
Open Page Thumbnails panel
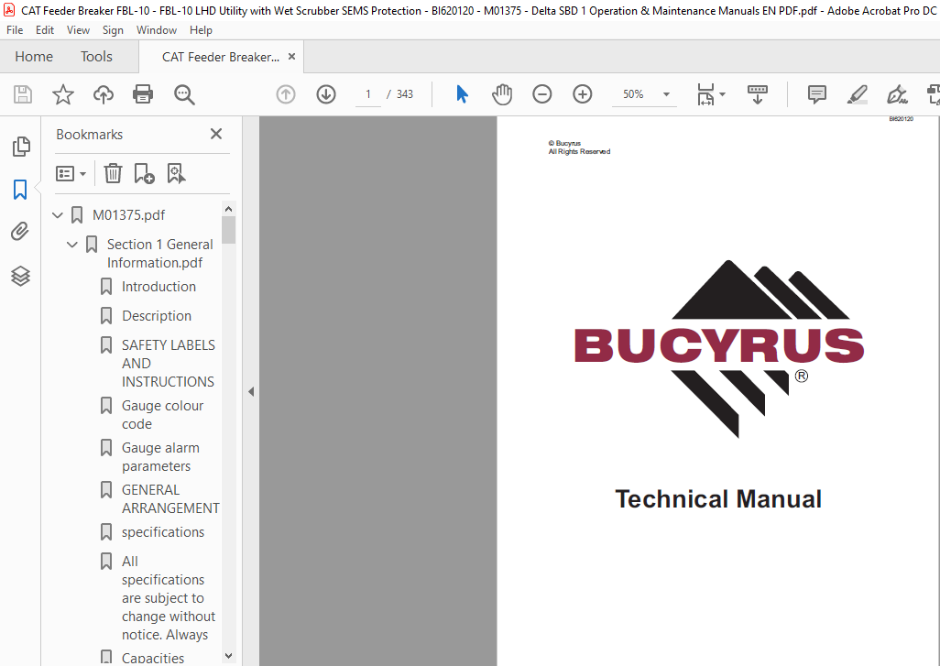[21, 147]
